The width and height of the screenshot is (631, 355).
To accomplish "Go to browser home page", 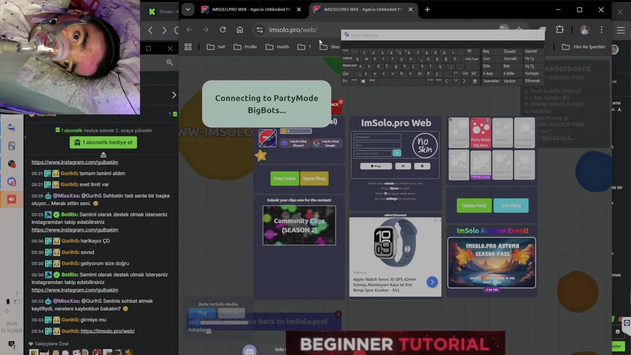I will pos(240,30).
